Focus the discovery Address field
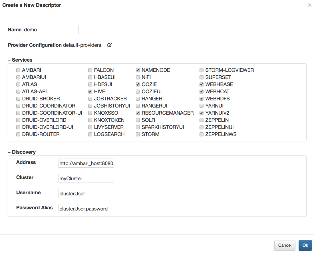The width and height of the screenshot is (314, 253). [x=86, y=163]
